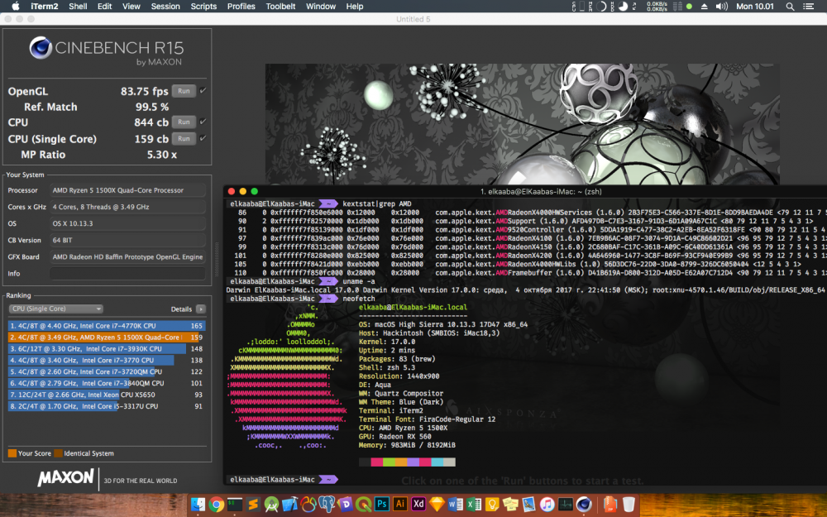This screenshot has height=517, width=827.
Task: Click the 83.75 fps OpenGL score
Action: tap(145, 91)
